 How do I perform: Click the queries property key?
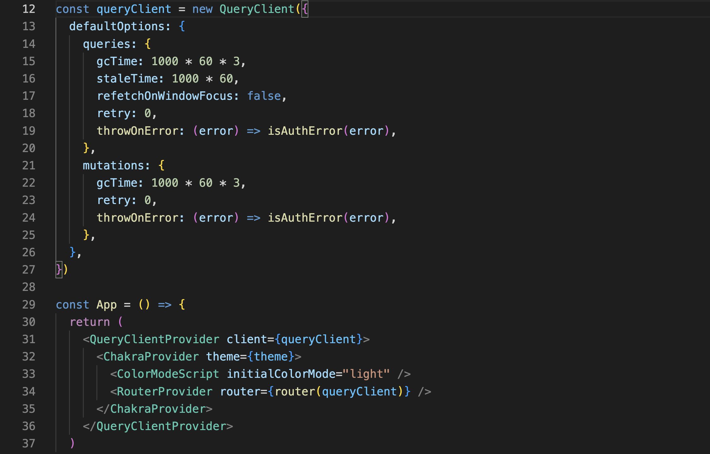[106, 44]
